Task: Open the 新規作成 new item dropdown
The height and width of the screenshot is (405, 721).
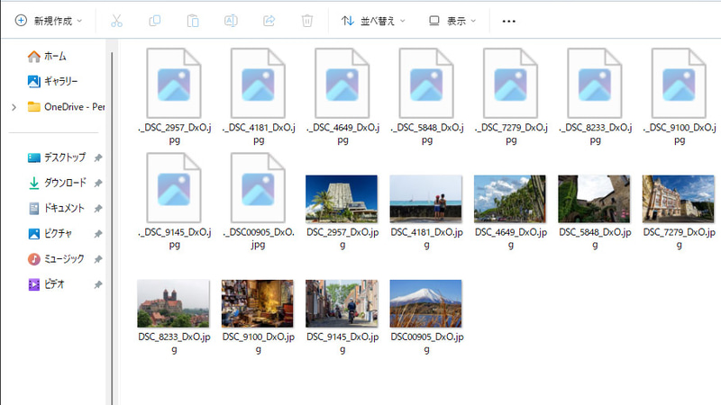Action: 49,21
